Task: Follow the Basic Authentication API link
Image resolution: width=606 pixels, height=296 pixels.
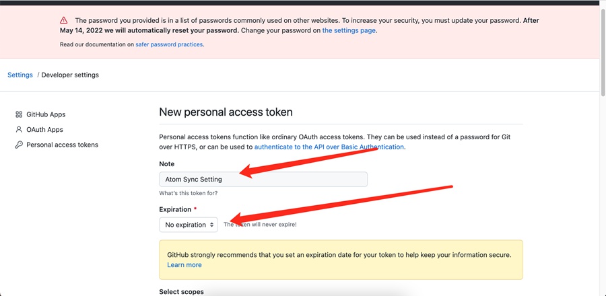Action: tap(329, 147)
